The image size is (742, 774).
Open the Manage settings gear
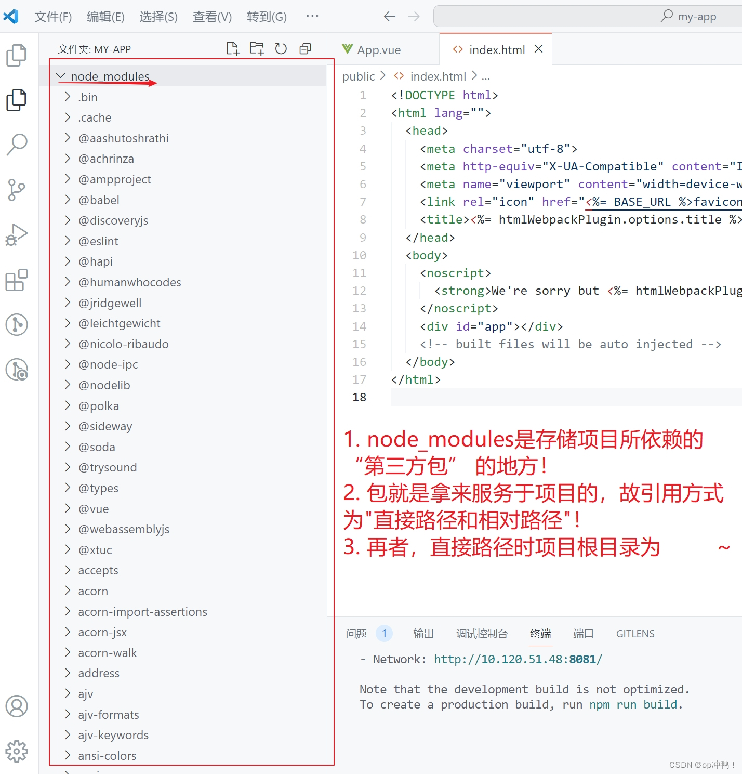(x=17, y=751)
